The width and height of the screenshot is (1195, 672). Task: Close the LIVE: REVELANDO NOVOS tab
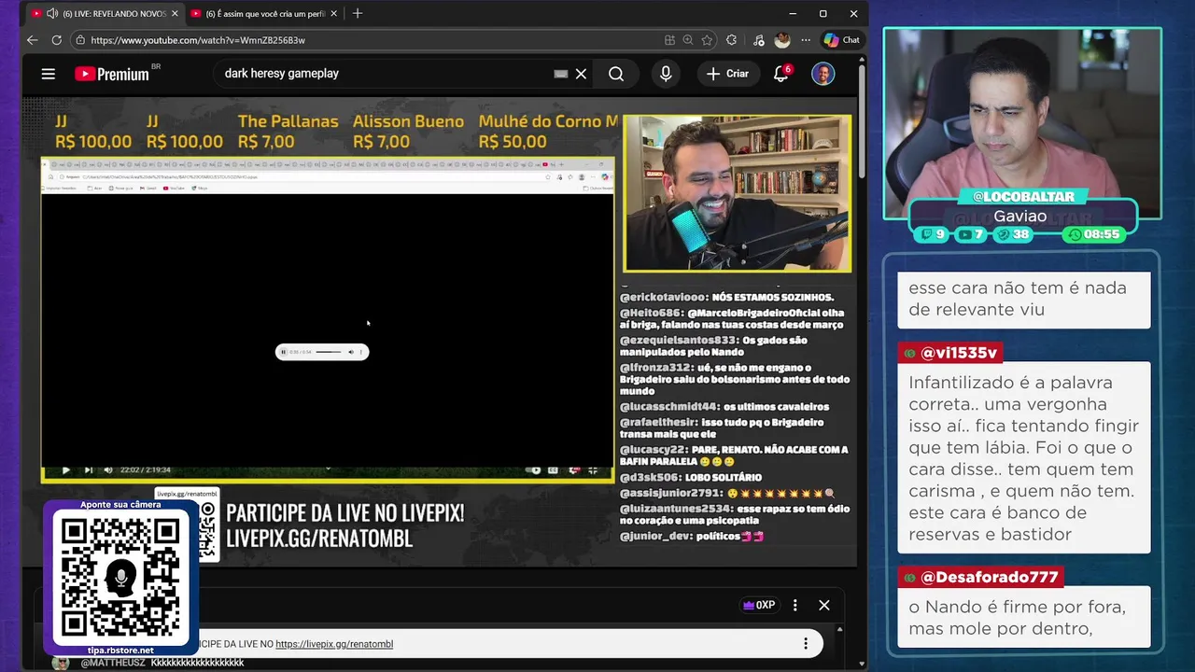175,13
